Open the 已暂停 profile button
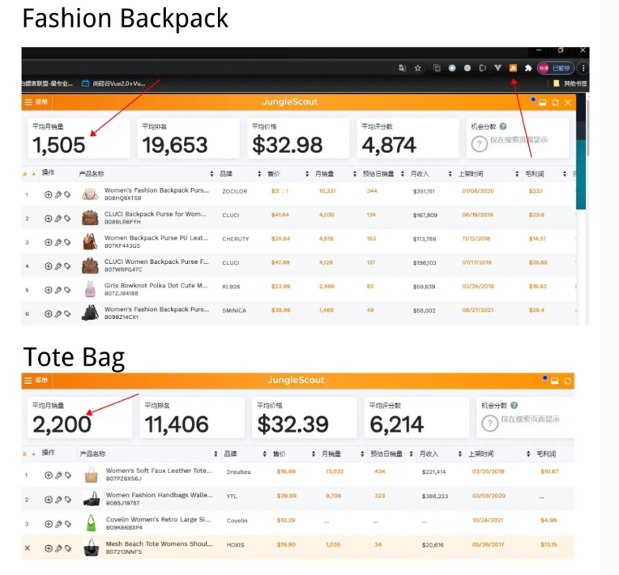The image size is (619, 575). 556,68
